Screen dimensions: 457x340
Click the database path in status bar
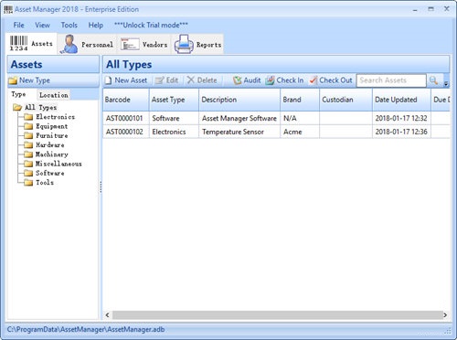[x=86, y=330]
